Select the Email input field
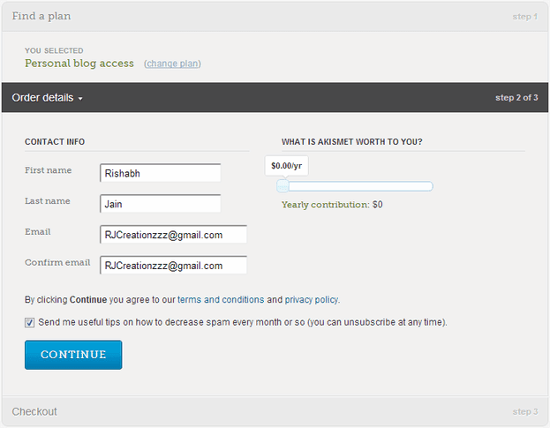This screenshot has height=428, width=550. pyautogui.click(x=173, y=235)
